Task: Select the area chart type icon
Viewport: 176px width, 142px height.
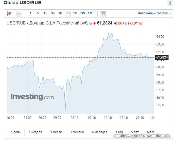Action: pos(19,13)
